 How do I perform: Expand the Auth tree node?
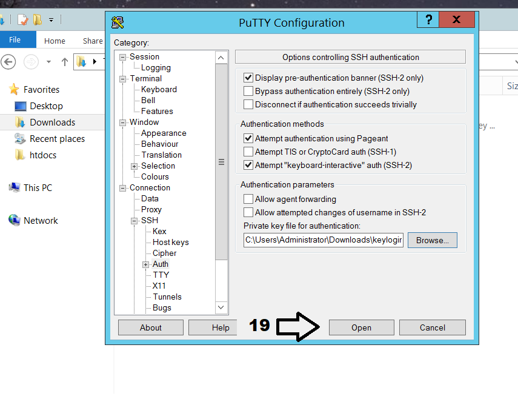tap(145, 264)
